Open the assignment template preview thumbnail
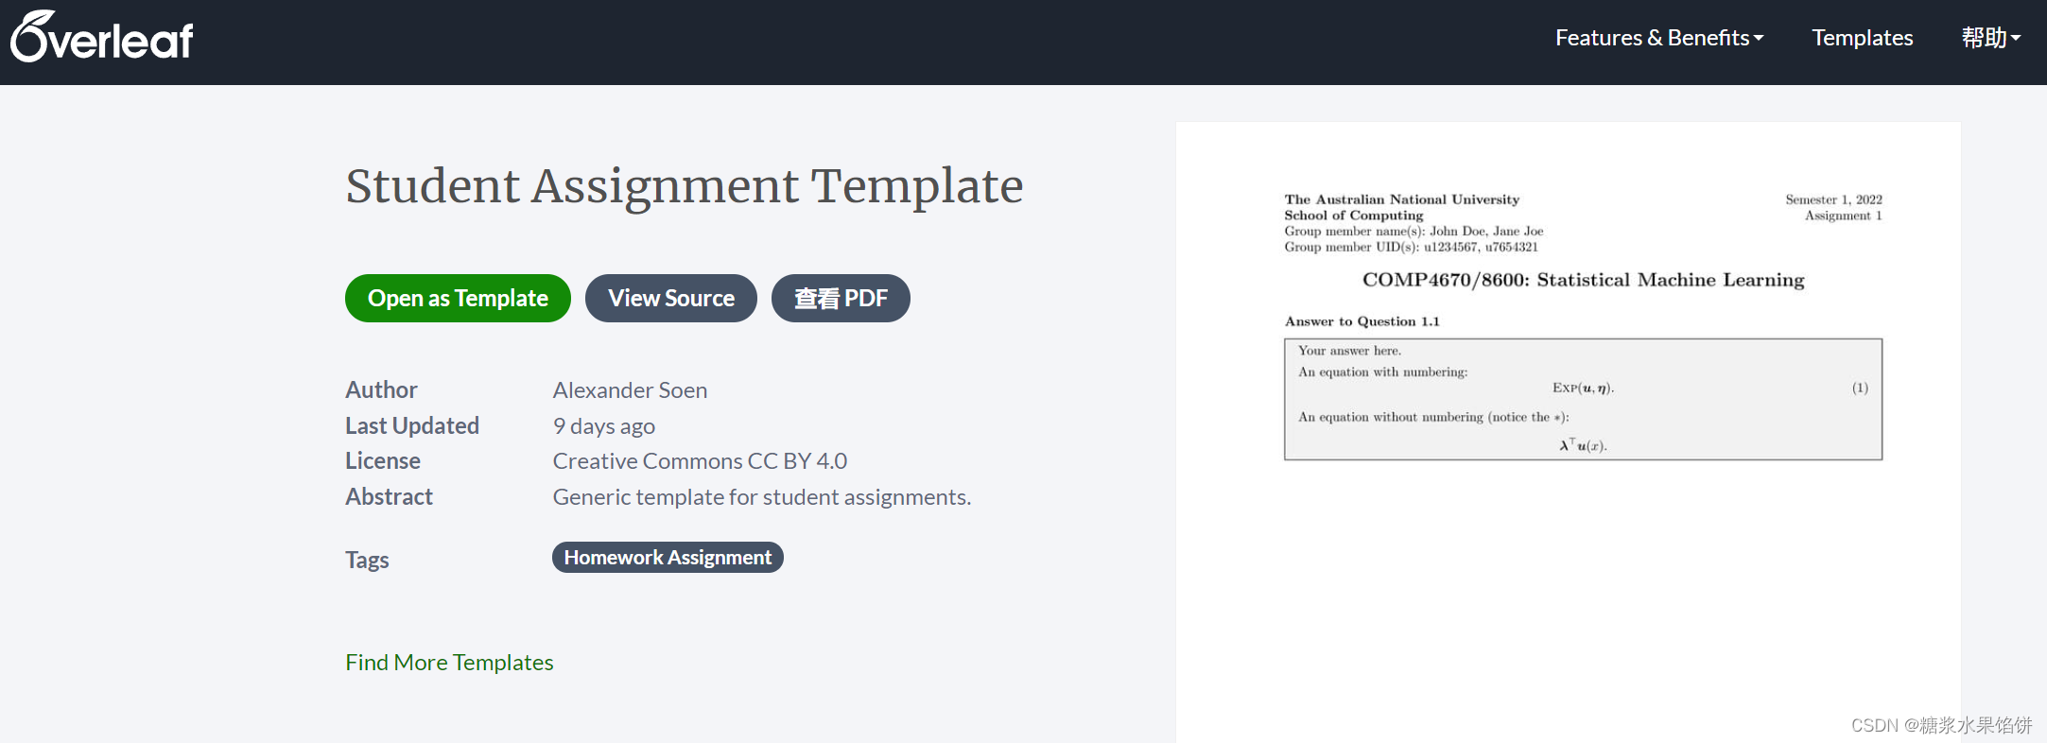Screen dimensions: 2047x743 (1569, 432)
